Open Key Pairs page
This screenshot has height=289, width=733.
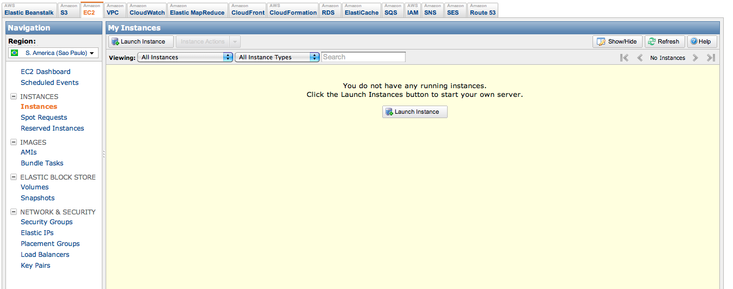(x=35, y=265)
